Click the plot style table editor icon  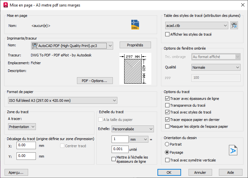(x=234, y=25)
